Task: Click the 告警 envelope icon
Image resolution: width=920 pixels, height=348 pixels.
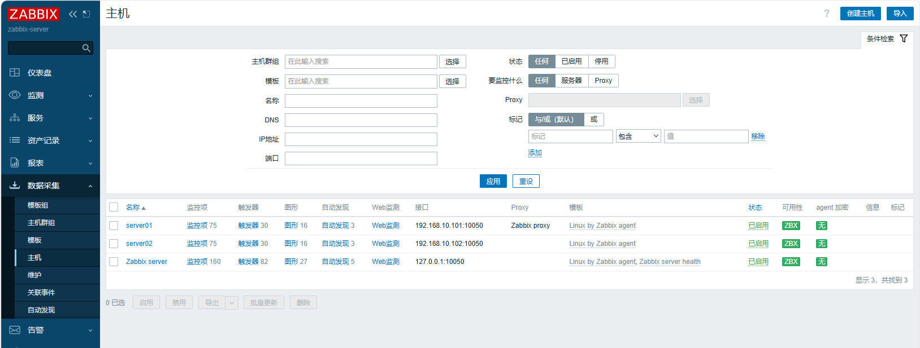Action: tap(15, 330)
